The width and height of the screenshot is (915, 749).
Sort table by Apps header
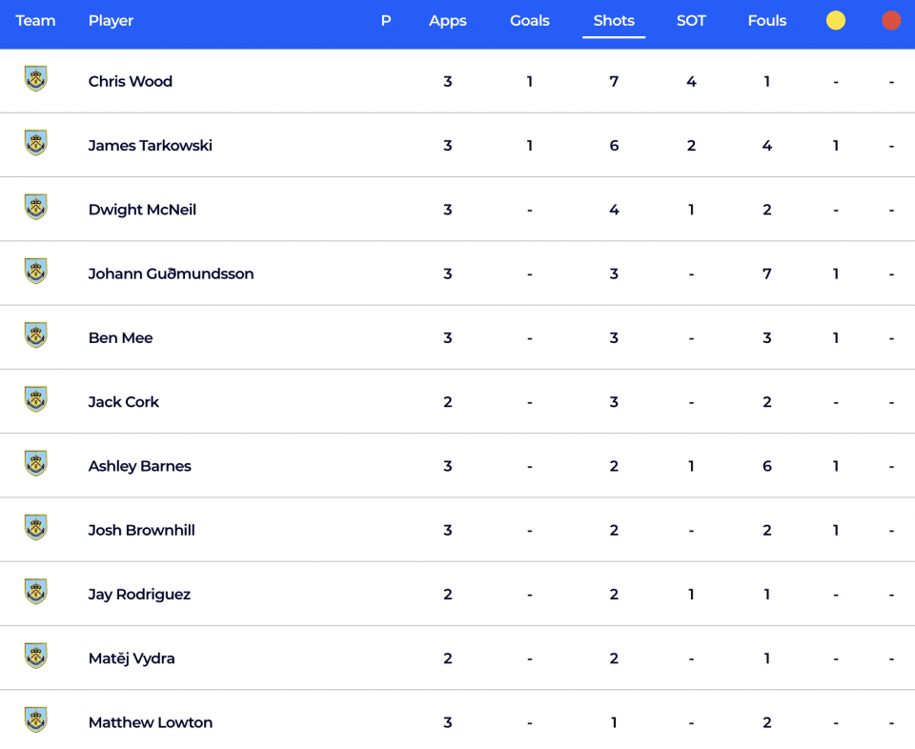(448, 21)
